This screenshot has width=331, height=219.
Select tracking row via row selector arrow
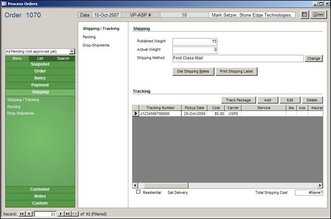click(135, 114)
